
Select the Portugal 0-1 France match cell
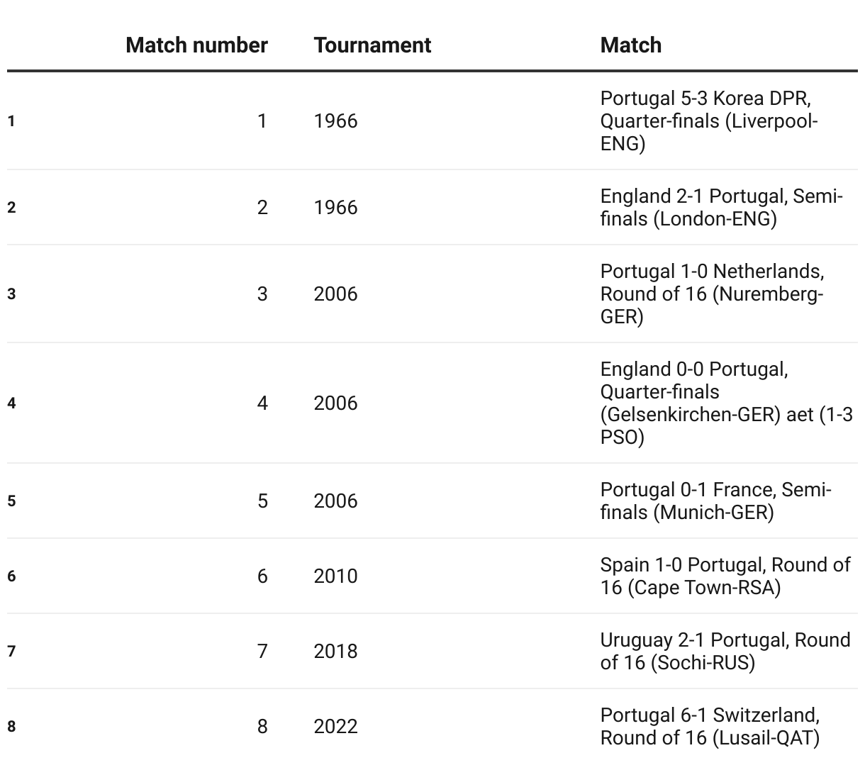[x=715, y=501]
